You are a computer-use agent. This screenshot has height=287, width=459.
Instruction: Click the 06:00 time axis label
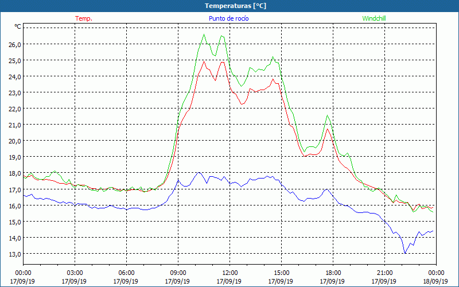(126, 273)
